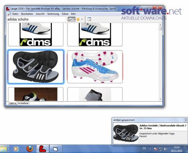Image resolution: width=188 pixels, height=153 pixels.
Task: Select the second dms sneaker thumbnail
Action: tap(95, 35)
